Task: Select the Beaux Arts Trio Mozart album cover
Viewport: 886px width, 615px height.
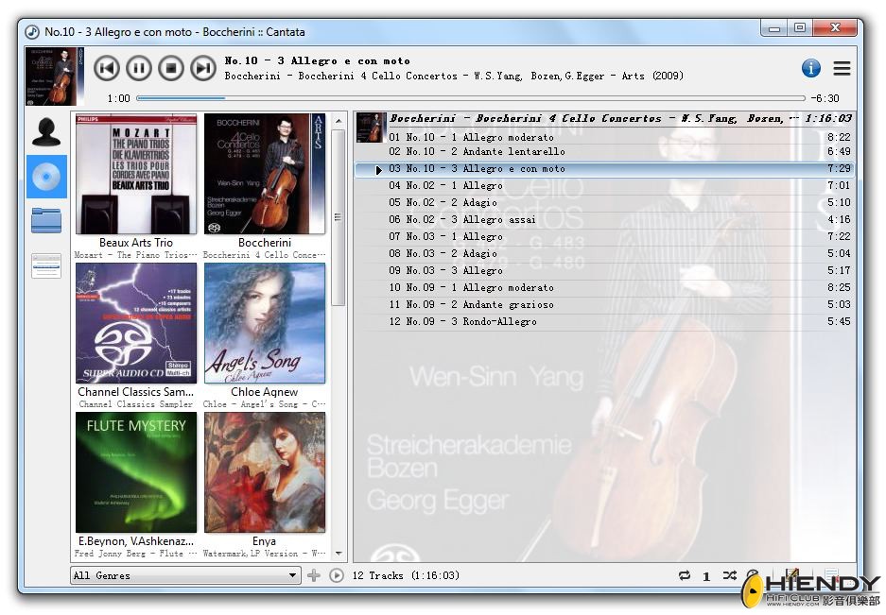Action: coord(136,174)
